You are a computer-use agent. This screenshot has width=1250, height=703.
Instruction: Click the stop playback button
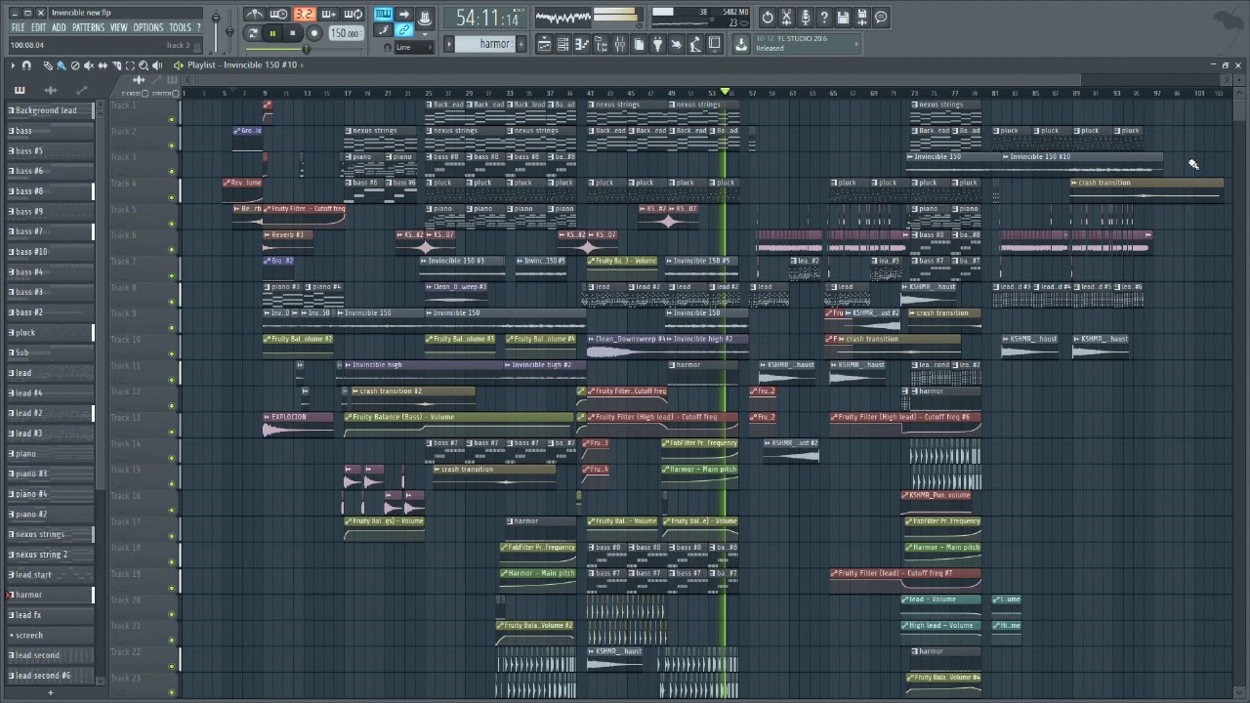point(292,33)
